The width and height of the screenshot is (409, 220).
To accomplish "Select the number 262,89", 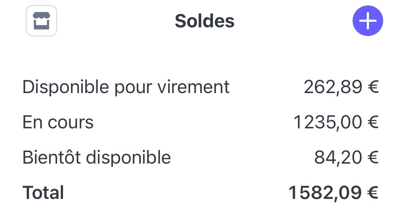I will click(x=333, y=87).
